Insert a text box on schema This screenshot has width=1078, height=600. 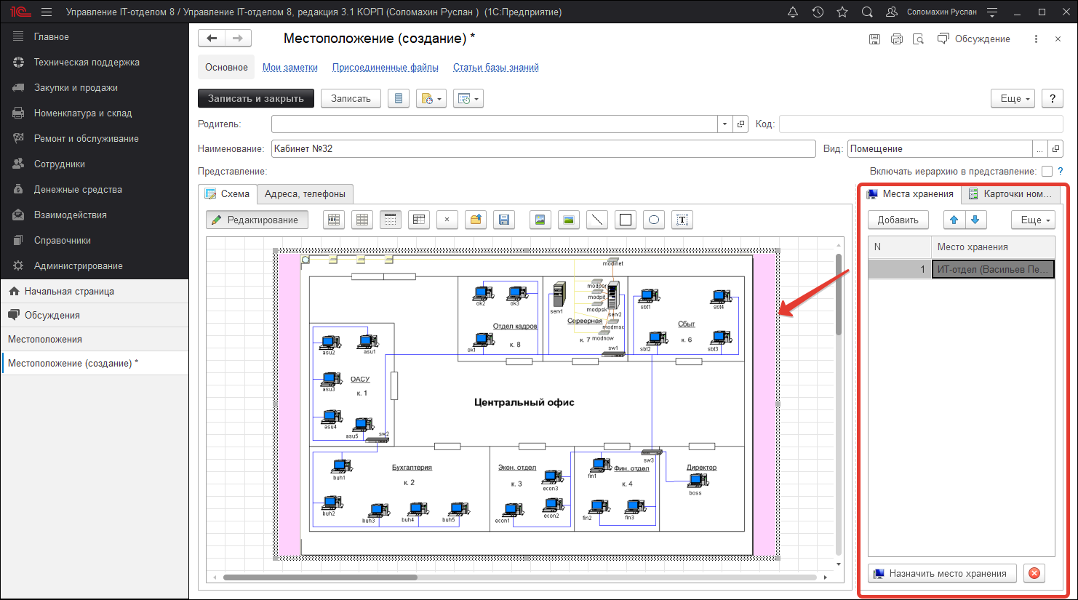(682, 220)
